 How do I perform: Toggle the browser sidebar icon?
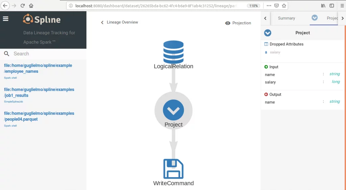tap(332, 6)
